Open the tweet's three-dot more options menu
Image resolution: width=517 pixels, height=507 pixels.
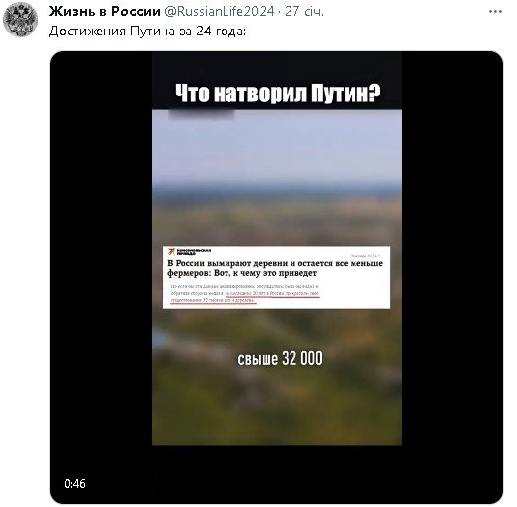pyautogui.click(x=495, y=12)
